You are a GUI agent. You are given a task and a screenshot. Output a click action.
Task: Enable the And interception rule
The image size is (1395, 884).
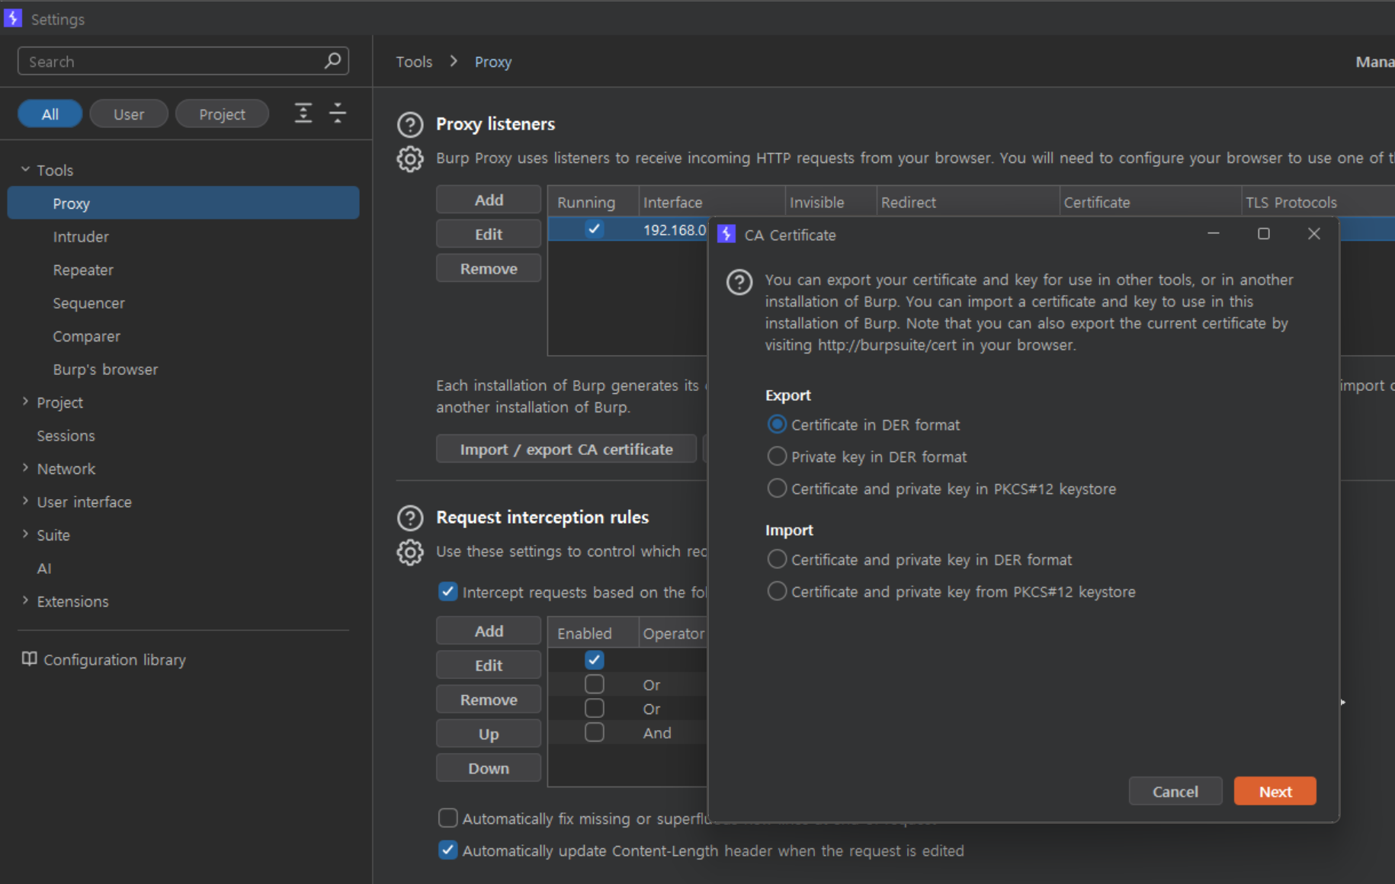pyautogui.click(x=594, y=732)
